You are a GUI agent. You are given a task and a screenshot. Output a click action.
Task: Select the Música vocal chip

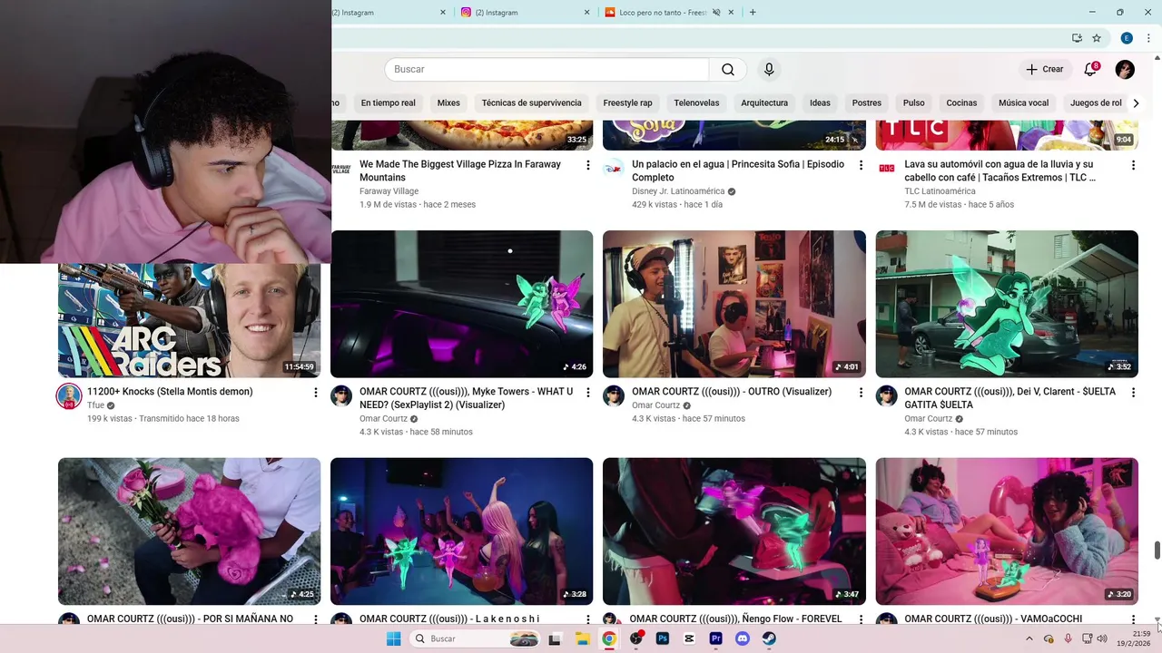click(x=1024, y=103)
